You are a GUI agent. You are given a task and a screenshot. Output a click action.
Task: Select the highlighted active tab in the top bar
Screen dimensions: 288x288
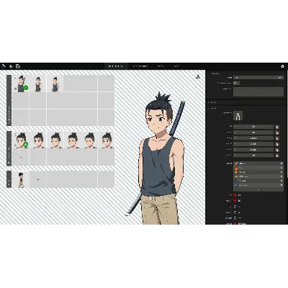(116, 66)
